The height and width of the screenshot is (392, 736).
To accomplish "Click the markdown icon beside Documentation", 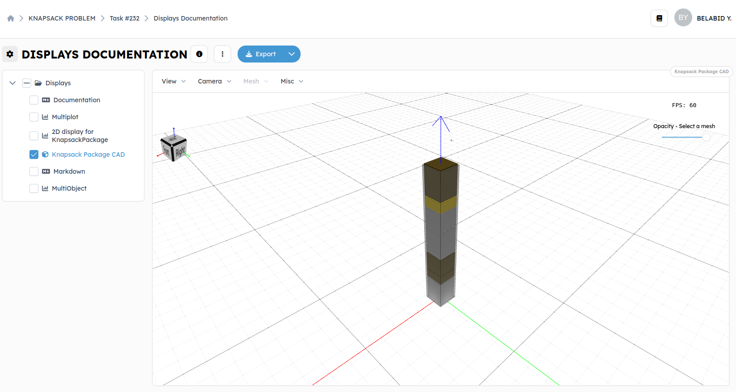I will click(46, 100).
